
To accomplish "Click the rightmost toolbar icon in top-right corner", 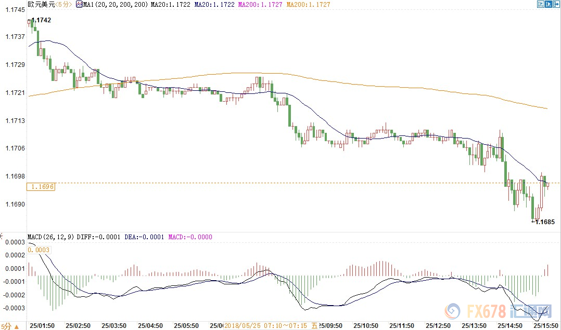I will (556, 4).
